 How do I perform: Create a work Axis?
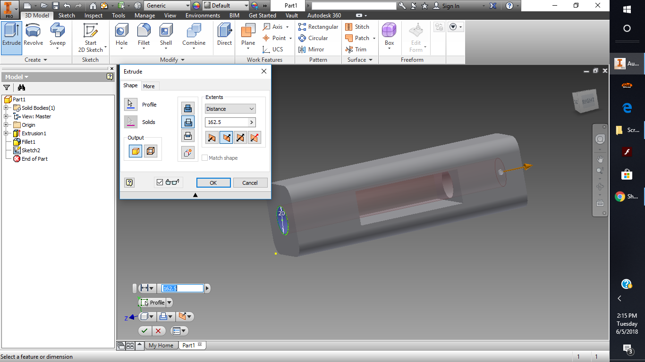pos(273,27)
